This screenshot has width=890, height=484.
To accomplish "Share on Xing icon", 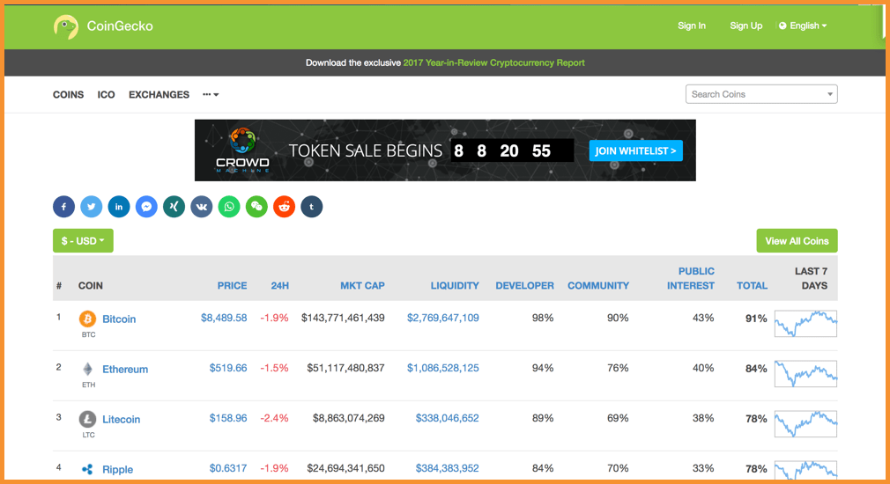I will tap(174, 207).
